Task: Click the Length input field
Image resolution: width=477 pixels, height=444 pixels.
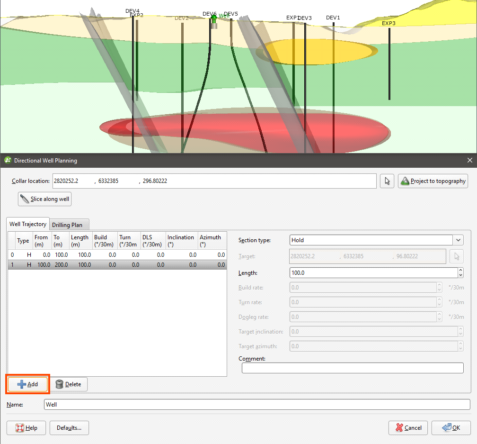Action: coord(373,273)
